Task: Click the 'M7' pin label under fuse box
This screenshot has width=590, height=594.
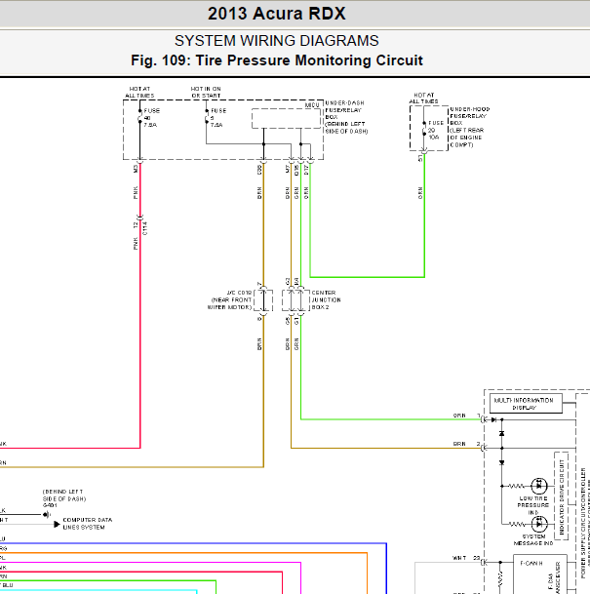Action: coord(287,169)
